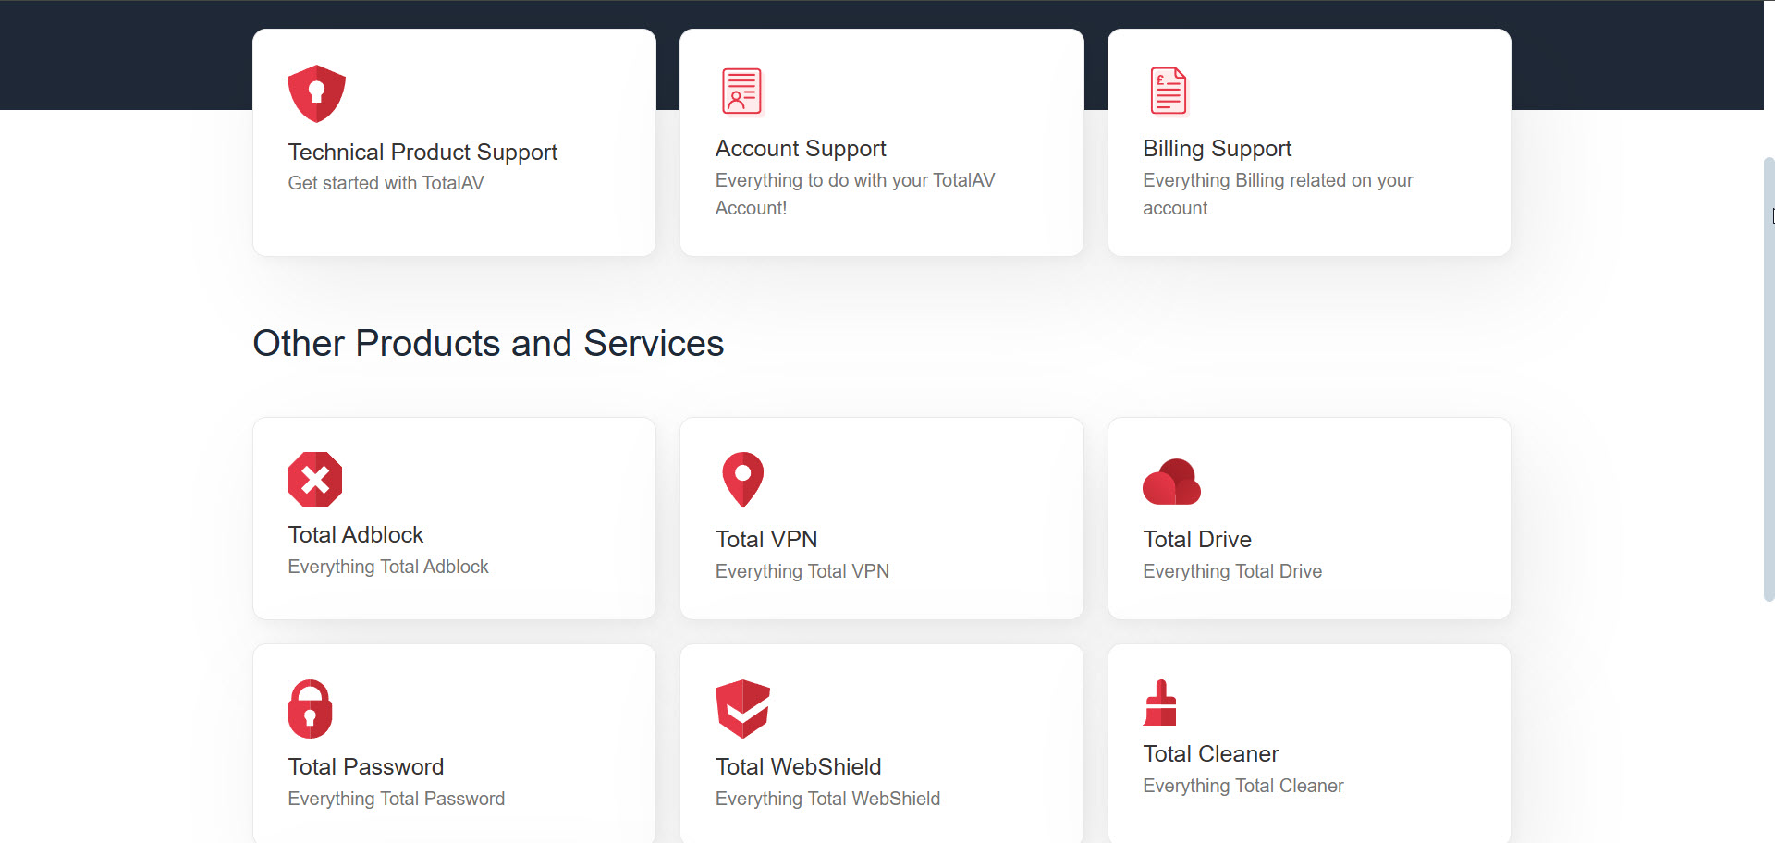Screen dimensions: 1775x843
Task: Open the Billing Support title link
Action: pos(1217,148)
